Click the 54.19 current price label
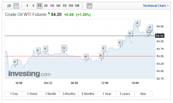Viewport: 173px width, 103px height. [x=160, y=36]
